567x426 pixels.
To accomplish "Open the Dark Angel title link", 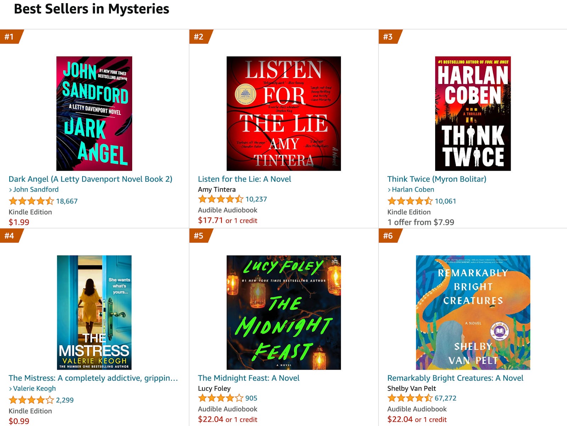I will [90, 179].
